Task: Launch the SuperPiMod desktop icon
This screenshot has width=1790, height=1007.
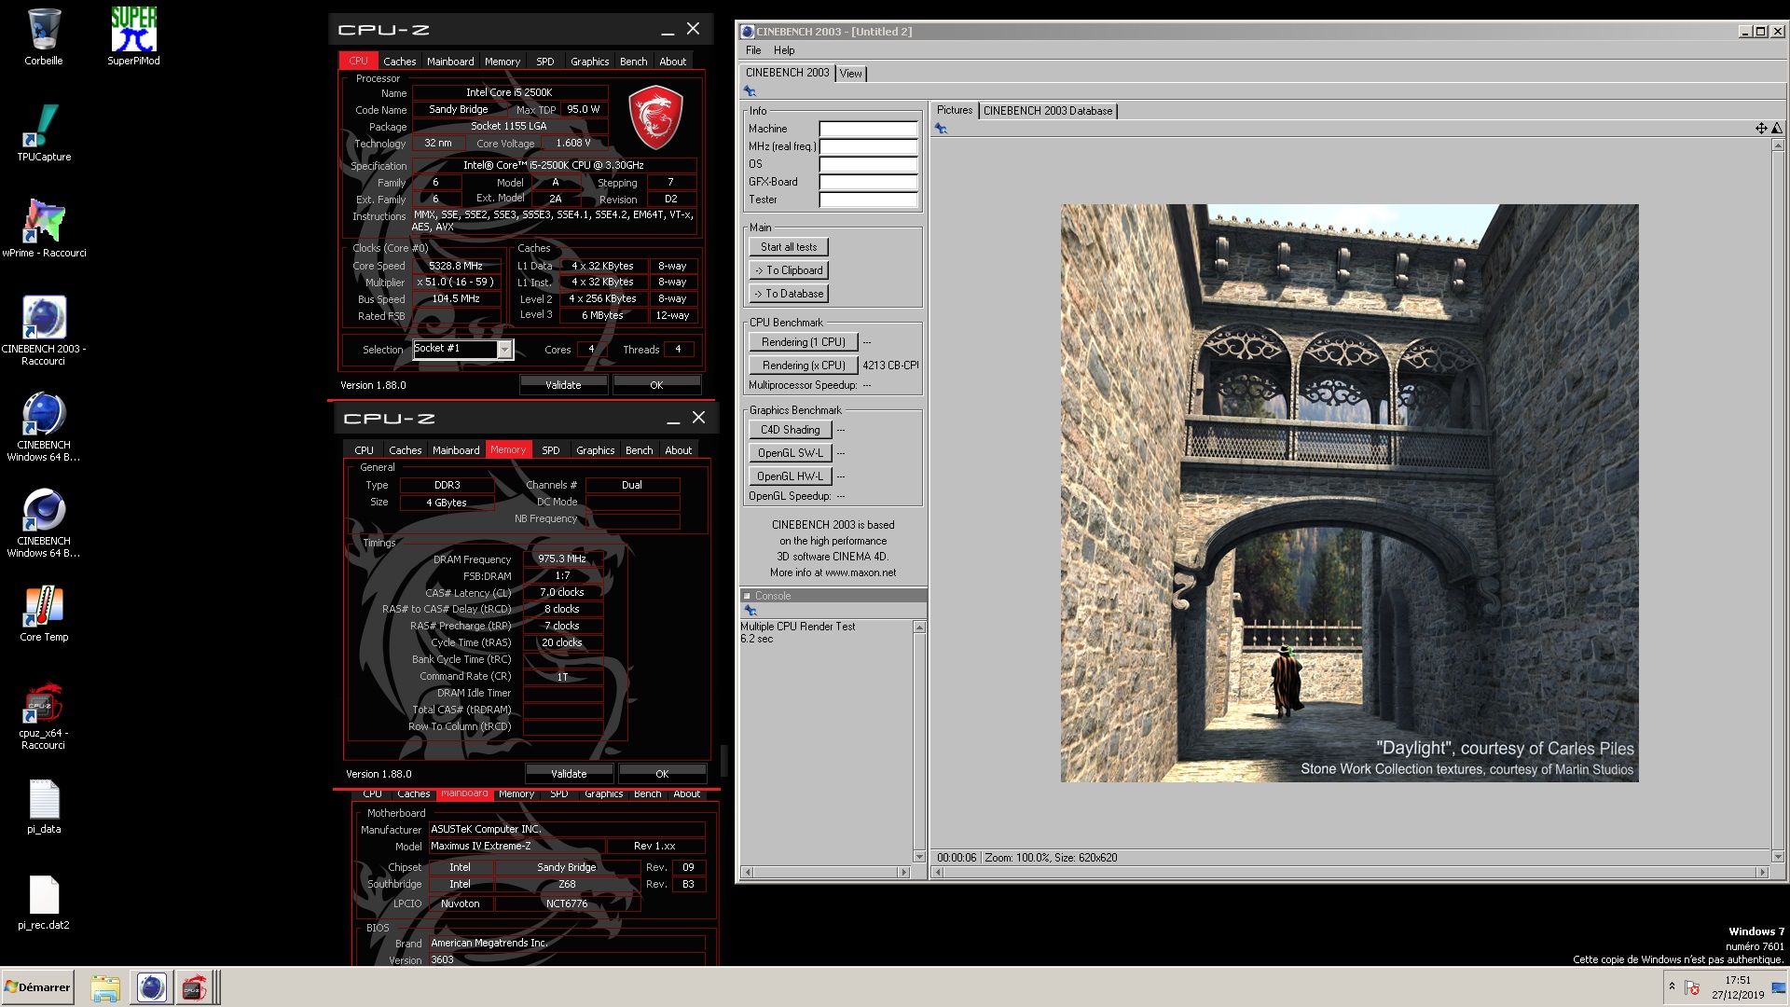Action: point(133,37)
